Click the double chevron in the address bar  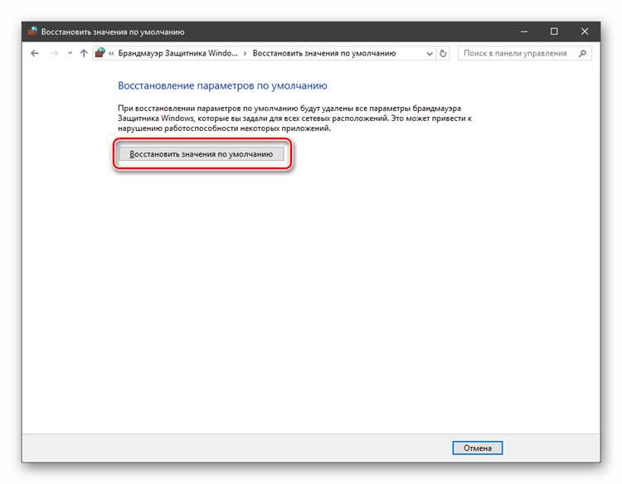111,53
